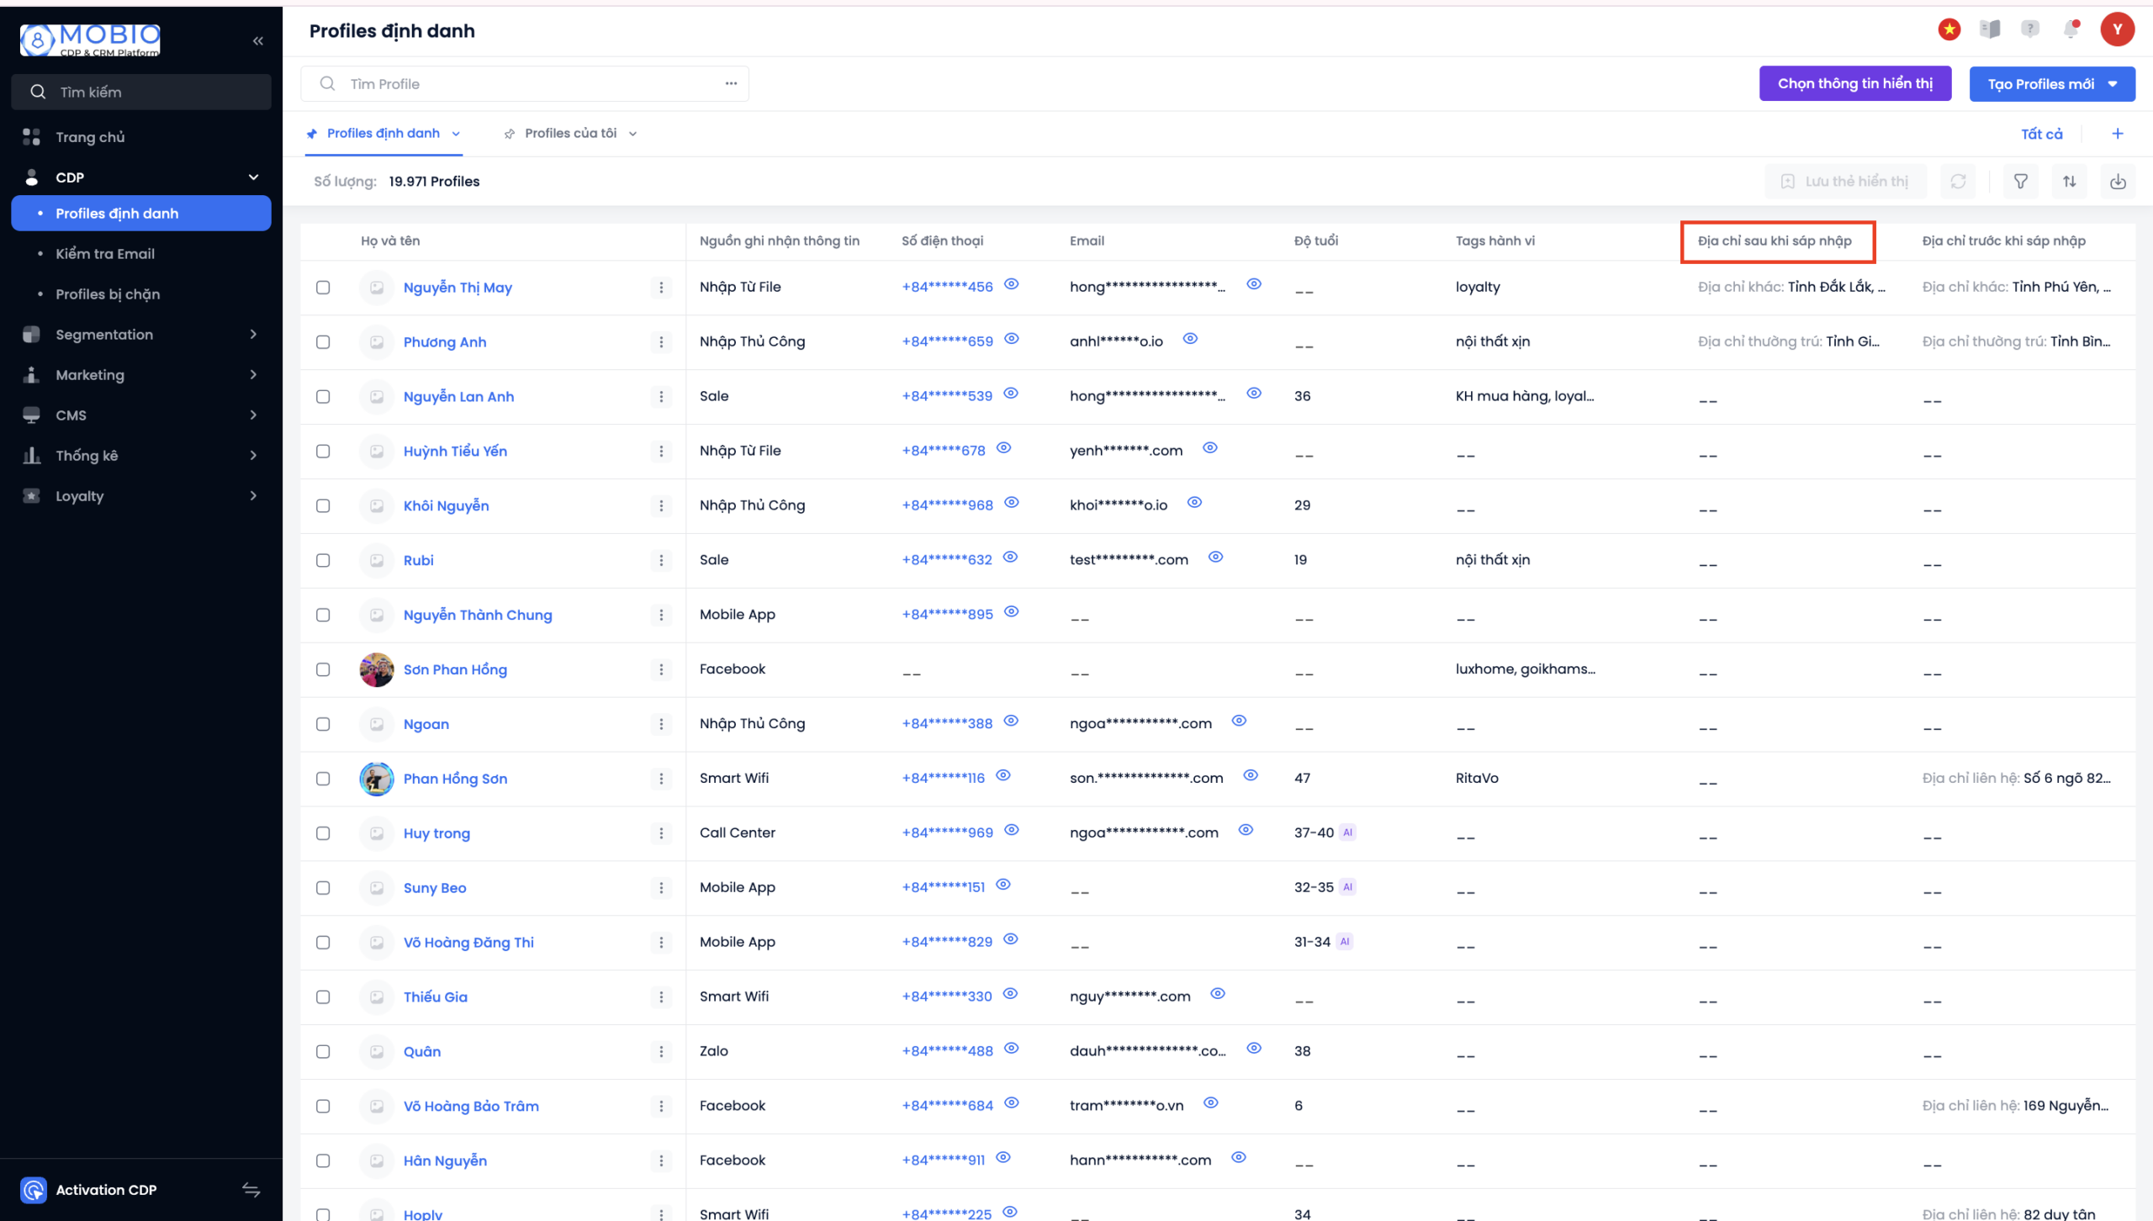Click the refresh icon in toolbar
This screenshot has width=2153, height=1221.
tap(1958, 182)
